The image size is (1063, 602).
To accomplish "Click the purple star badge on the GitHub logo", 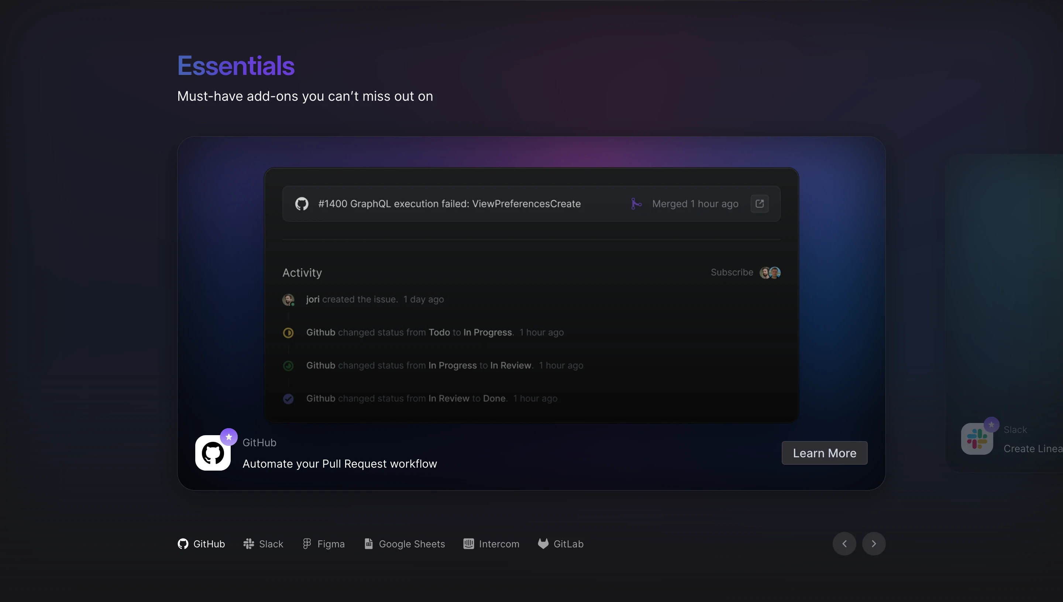I will point(228,437).
